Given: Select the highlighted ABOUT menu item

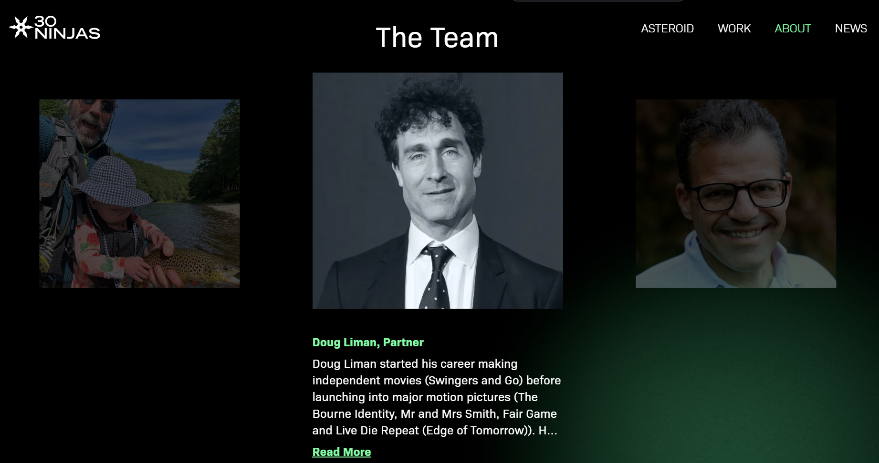Looking at the screenshot, I should [x=793, y=29].
